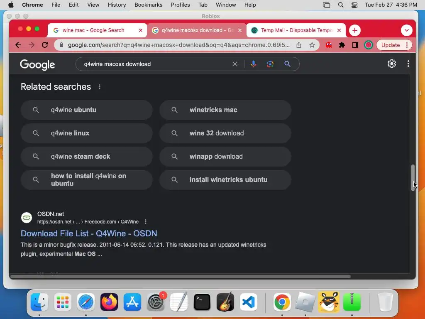Open macOS Control Center in menu bar
Screen dimensions: 425x319
354,5
